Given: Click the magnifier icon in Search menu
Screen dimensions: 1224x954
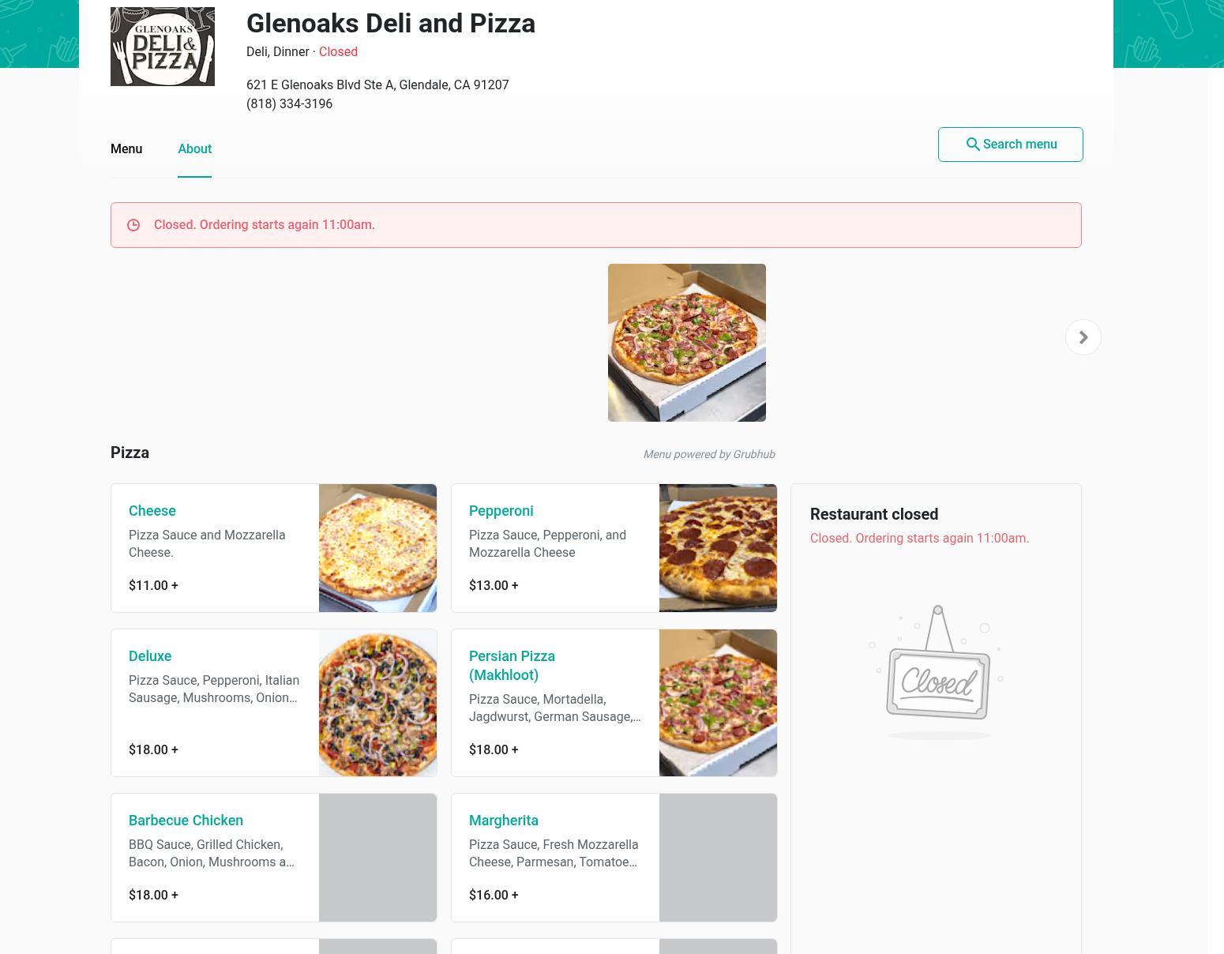Looking at the screenshot, I should pos(973,145).
